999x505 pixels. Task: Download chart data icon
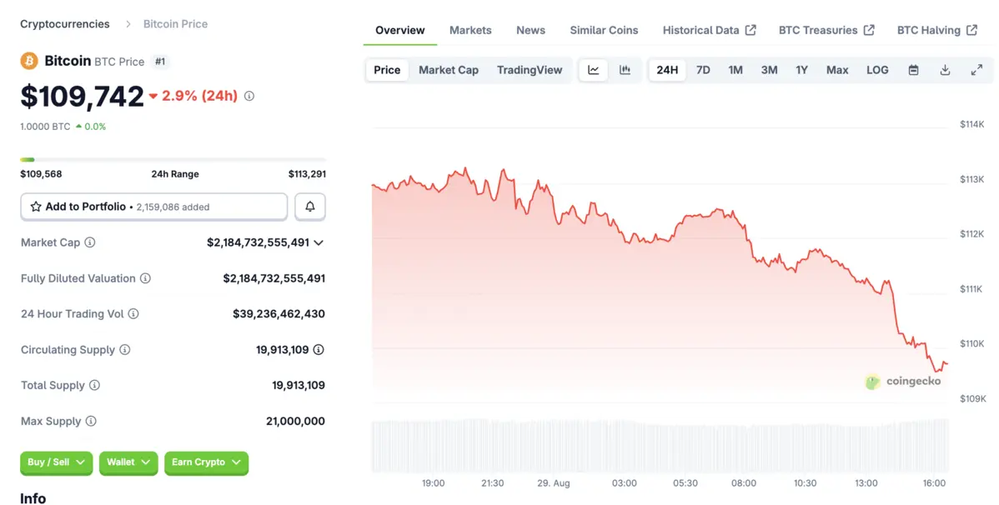[x=945, y=70]
